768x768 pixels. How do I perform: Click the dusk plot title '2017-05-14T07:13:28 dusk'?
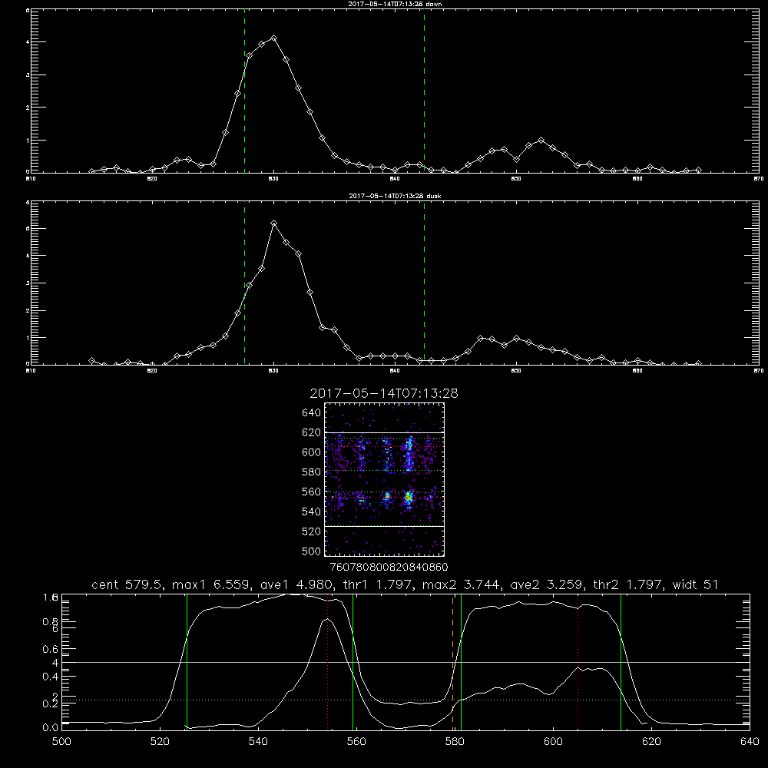pos(395,196)
